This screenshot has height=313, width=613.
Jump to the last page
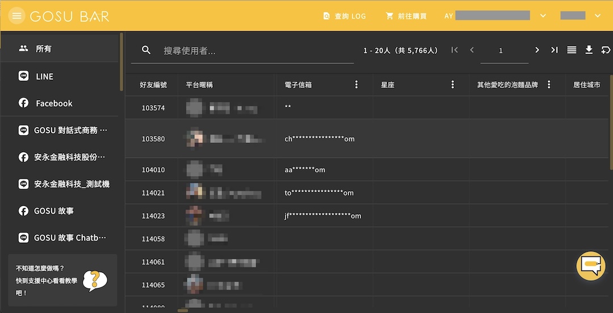click(555, 50)
